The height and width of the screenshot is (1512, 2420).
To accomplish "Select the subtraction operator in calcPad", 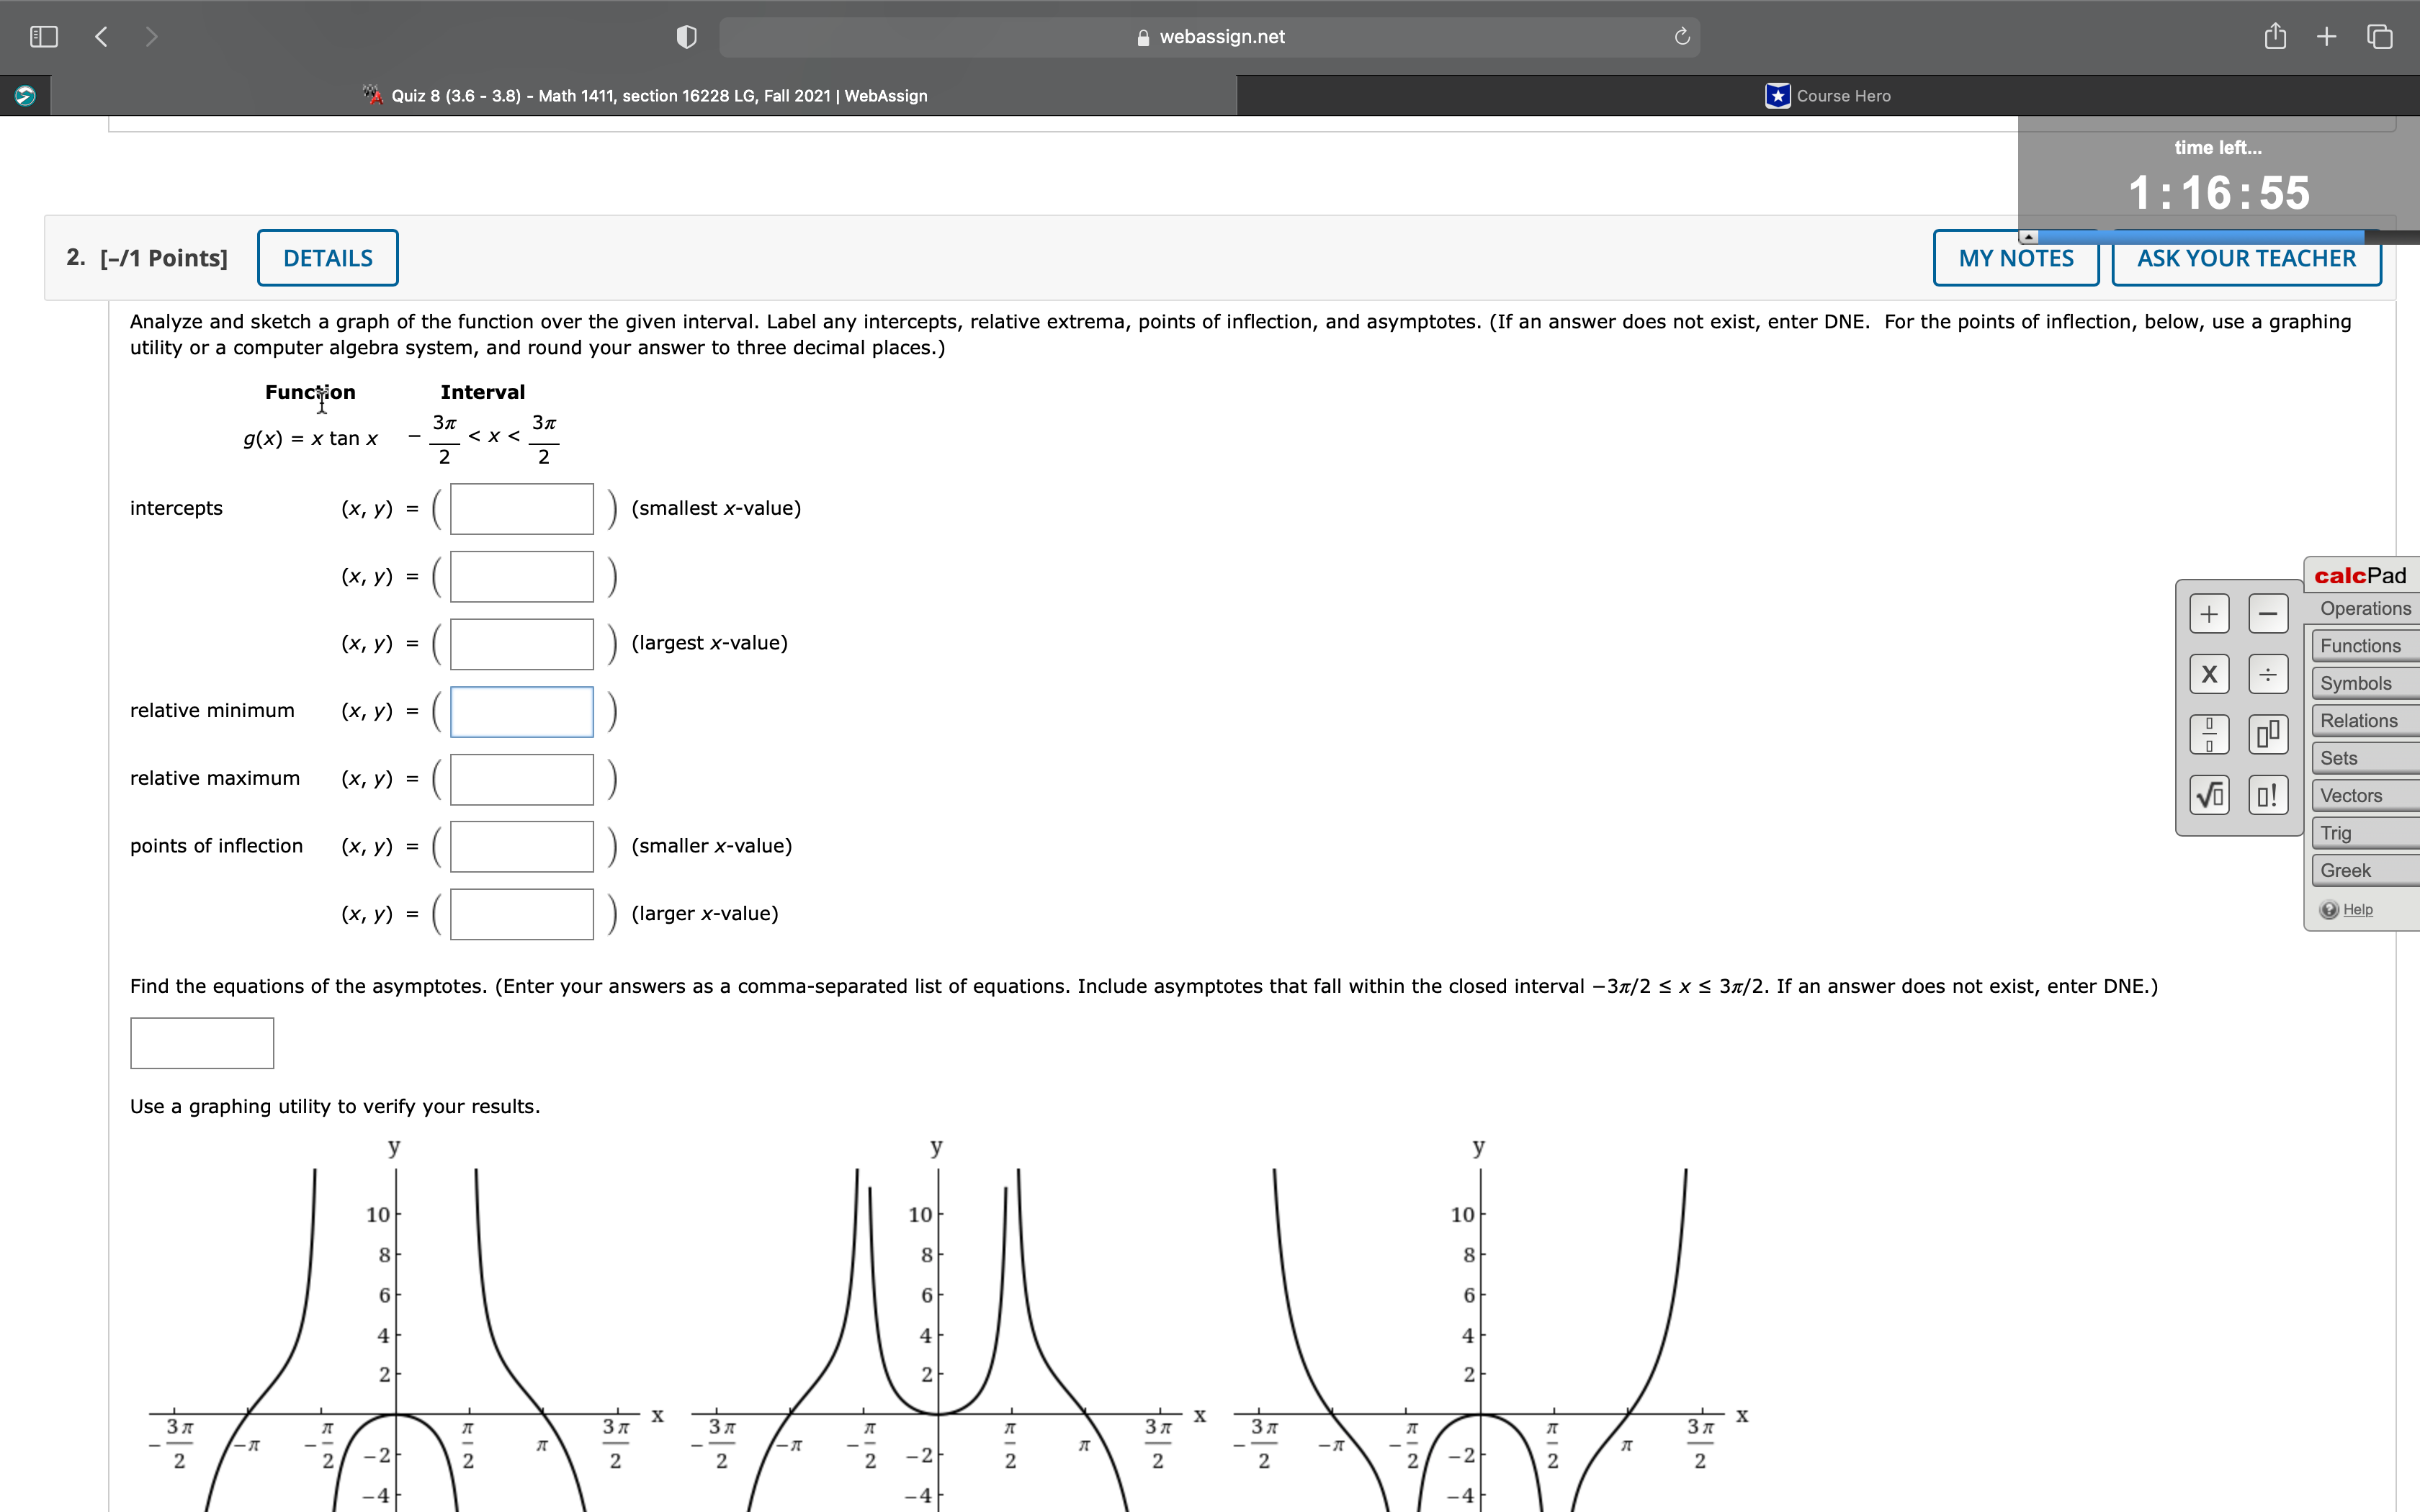I will tap(2267, 613).
